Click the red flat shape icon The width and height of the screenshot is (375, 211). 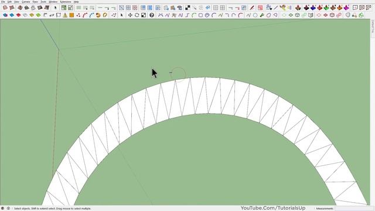(18, 15)
